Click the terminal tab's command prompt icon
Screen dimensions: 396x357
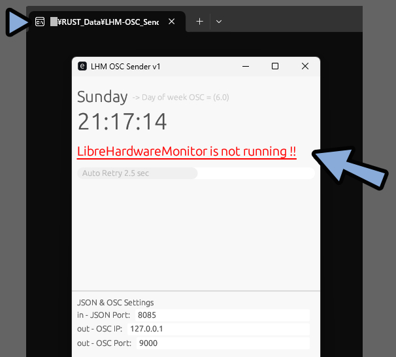[40, 22]
